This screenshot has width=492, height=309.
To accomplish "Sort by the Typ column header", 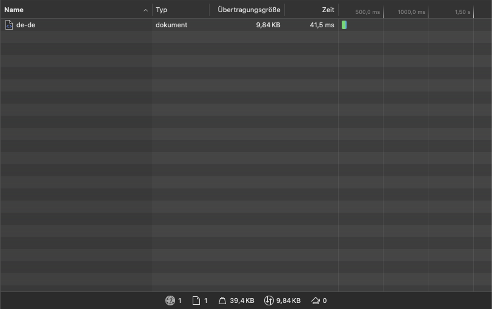I will coord(162,10).
